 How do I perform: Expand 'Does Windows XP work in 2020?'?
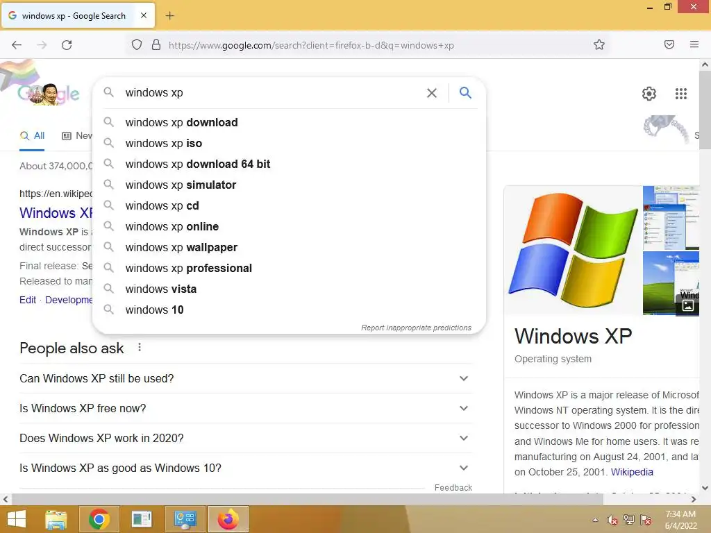click(x=246, y=439)
